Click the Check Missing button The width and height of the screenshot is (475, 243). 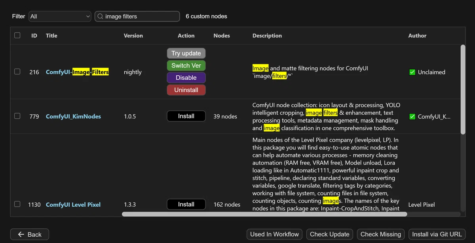pyautogui.click(x=381, y=234)
